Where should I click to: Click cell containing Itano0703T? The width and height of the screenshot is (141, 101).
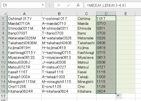tap(24, 33)
